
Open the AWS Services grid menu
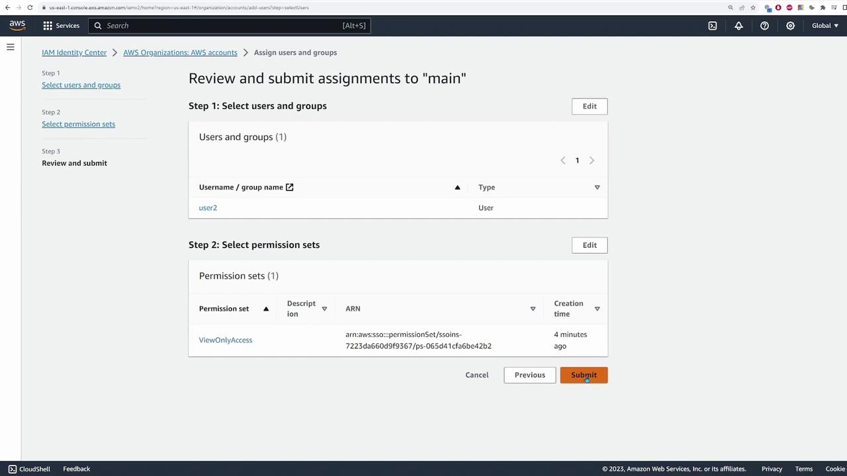[x=61, y=26]
